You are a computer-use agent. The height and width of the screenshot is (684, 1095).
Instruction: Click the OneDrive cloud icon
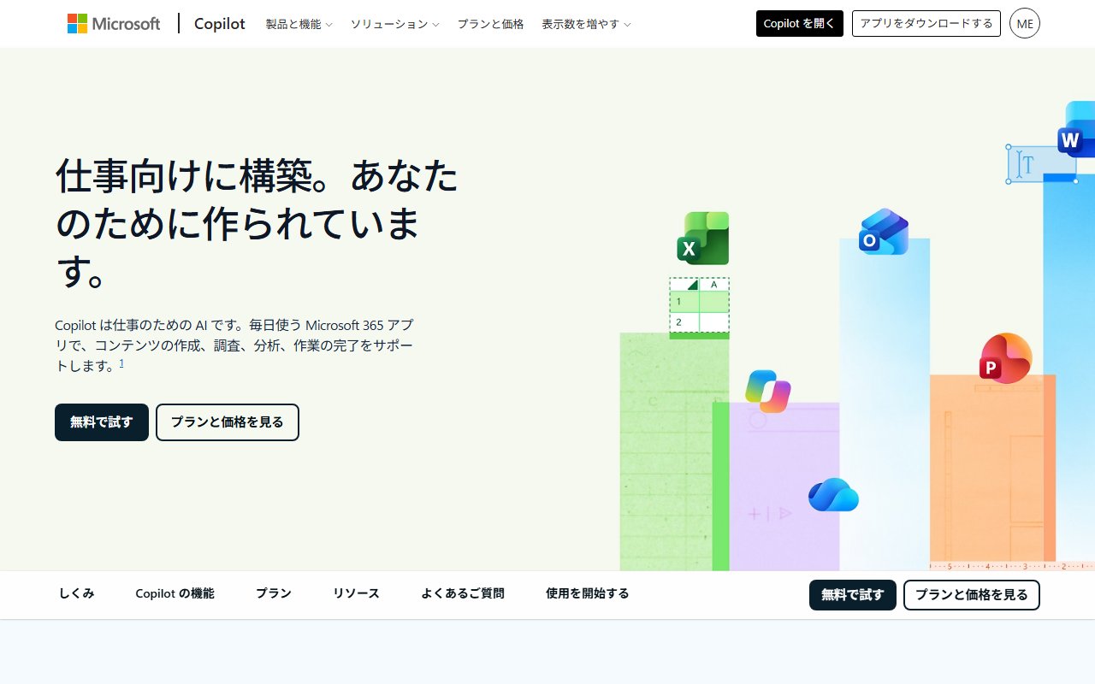833,495
